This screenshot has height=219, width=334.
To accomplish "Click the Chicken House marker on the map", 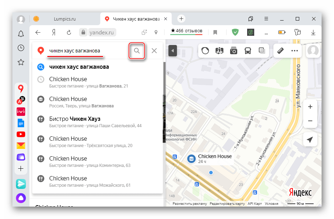I will (x=191, y=159).
